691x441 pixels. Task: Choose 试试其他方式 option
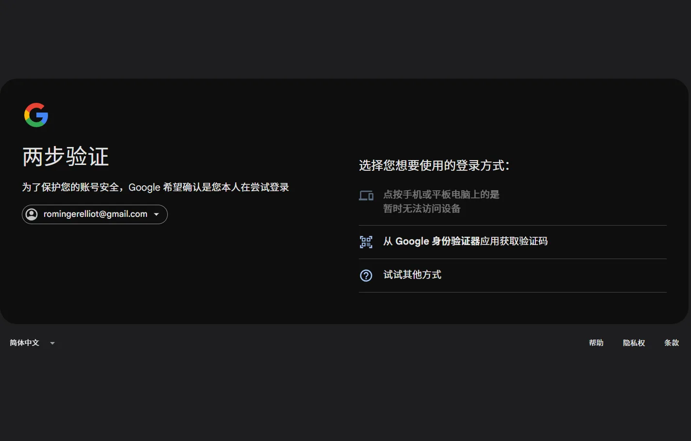point(513,276)
